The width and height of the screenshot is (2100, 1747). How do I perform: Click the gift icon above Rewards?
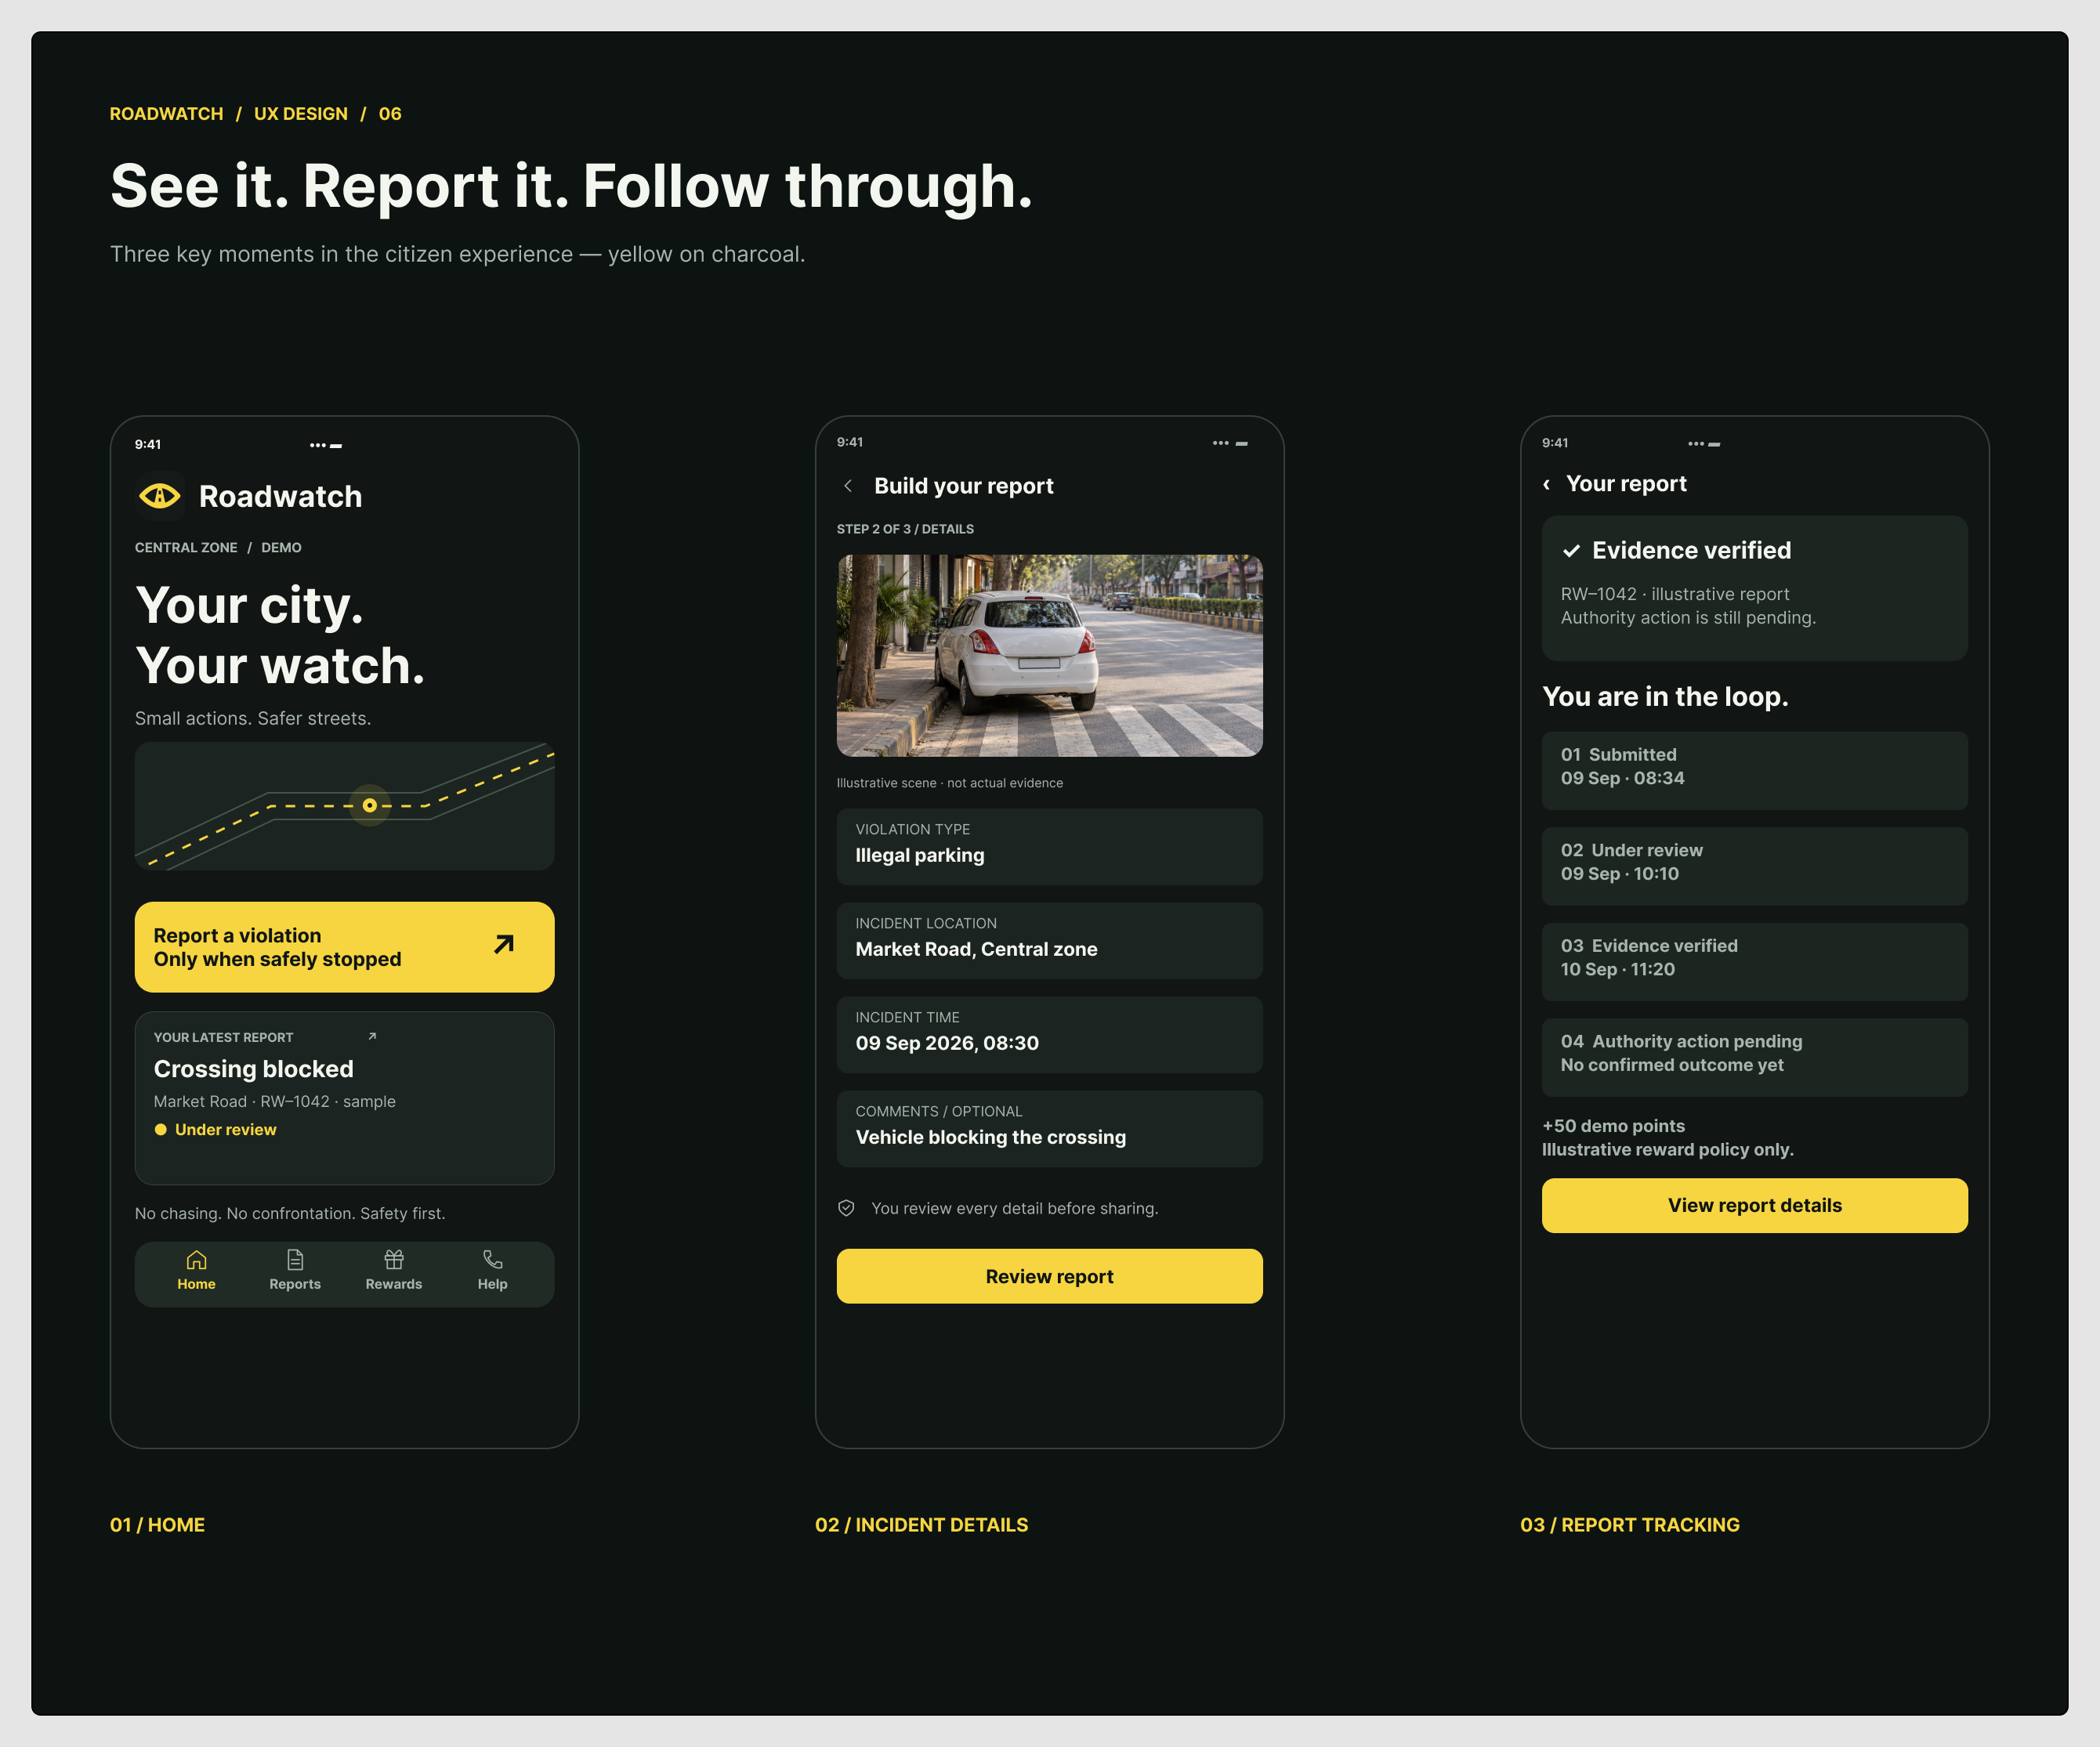tap(394, 1260)
